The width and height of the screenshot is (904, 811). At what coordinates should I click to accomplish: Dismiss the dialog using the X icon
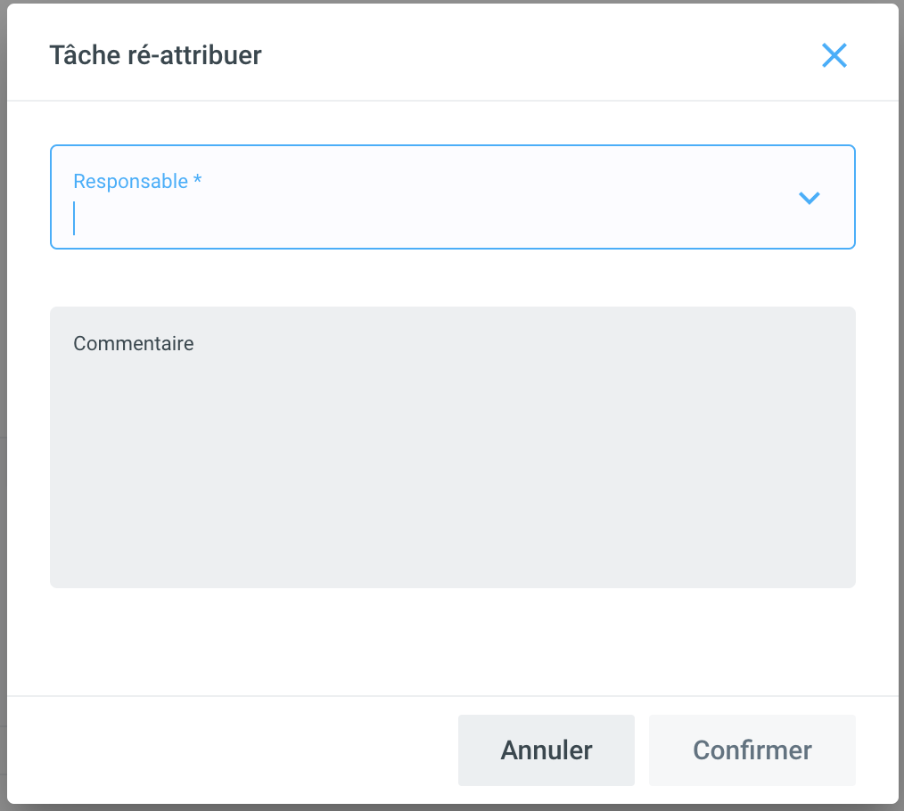pos(834,55)
